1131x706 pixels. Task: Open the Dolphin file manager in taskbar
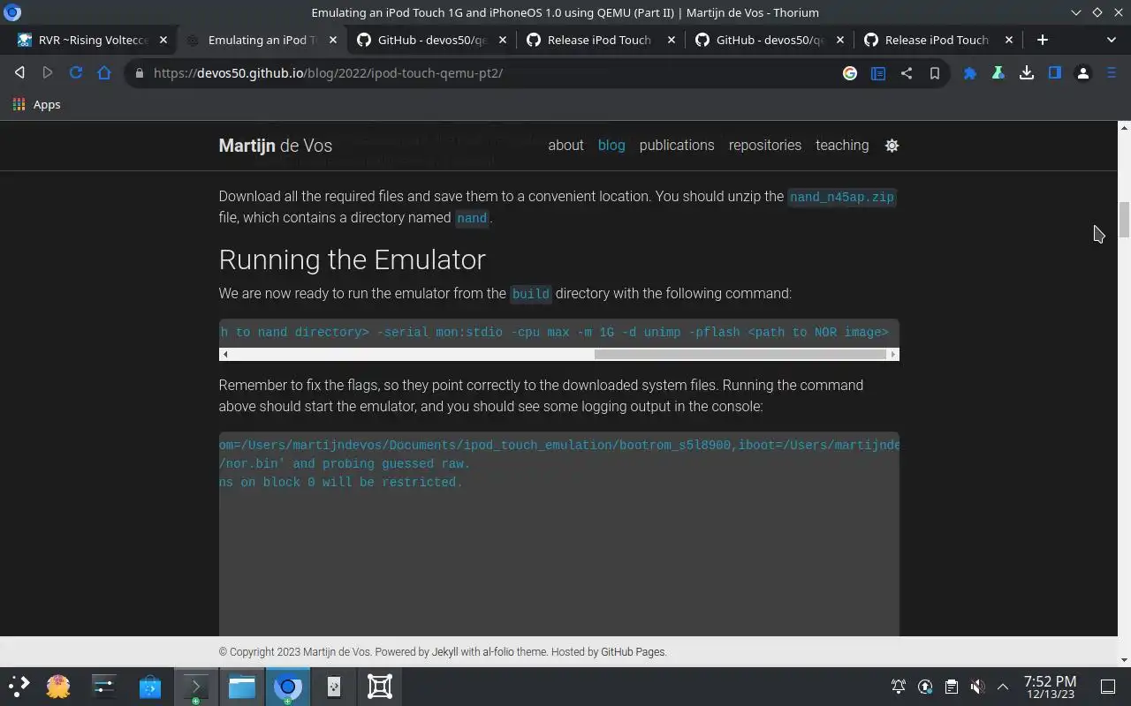point(242,686)
